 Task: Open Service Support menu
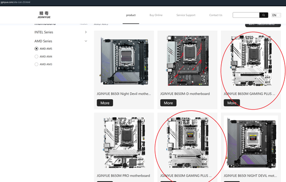point(186,15)
